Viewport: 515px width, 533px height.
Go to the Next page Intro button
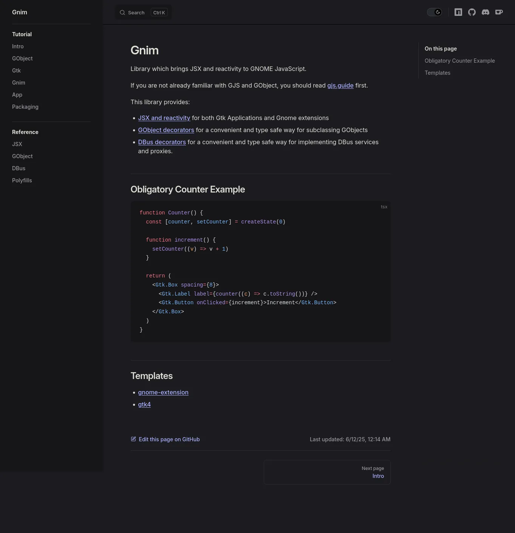[x=327, y=472]
